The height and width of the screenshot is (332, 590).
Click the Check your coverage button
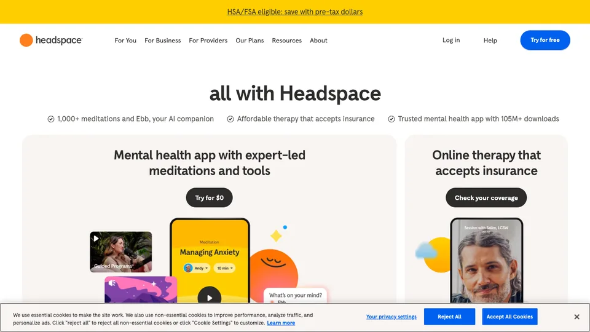(486, 197)
